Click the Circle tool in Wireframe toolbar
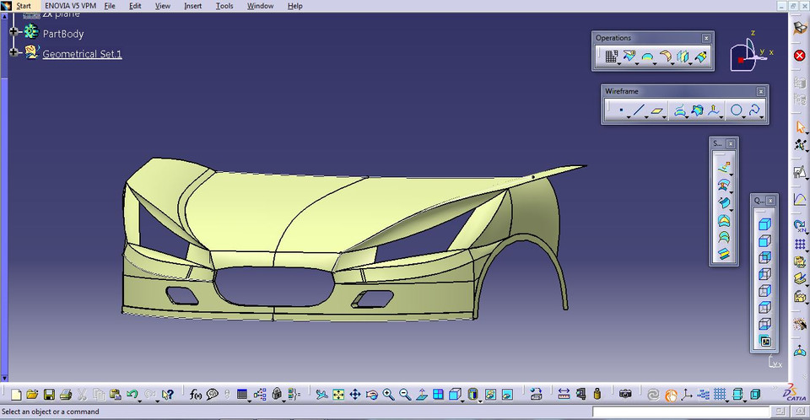Image resolution: width=810 pixels, height=420 pixels. click(x=737, y=110)
